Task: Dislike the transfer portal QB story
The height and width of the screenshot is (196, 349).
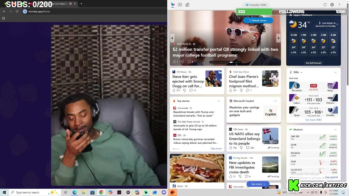Action: click(x=182, y=62)
